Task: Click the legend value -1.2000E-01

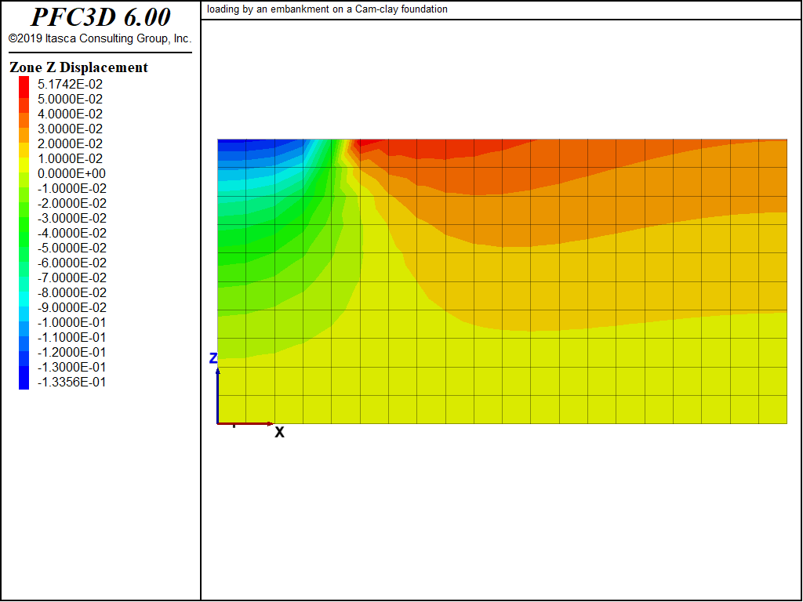Action: click(x=71, y=352)
